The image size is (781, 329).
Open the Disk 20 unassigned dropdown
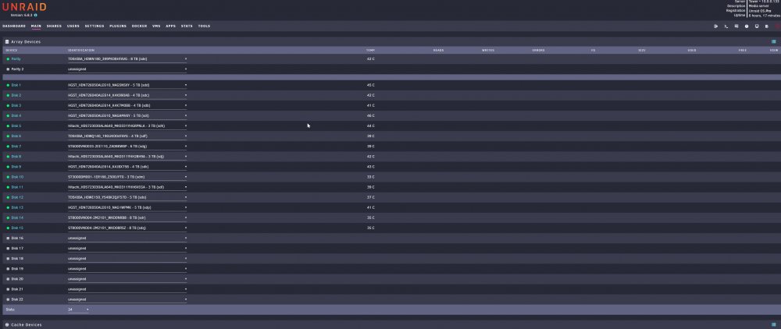[127, 279]
